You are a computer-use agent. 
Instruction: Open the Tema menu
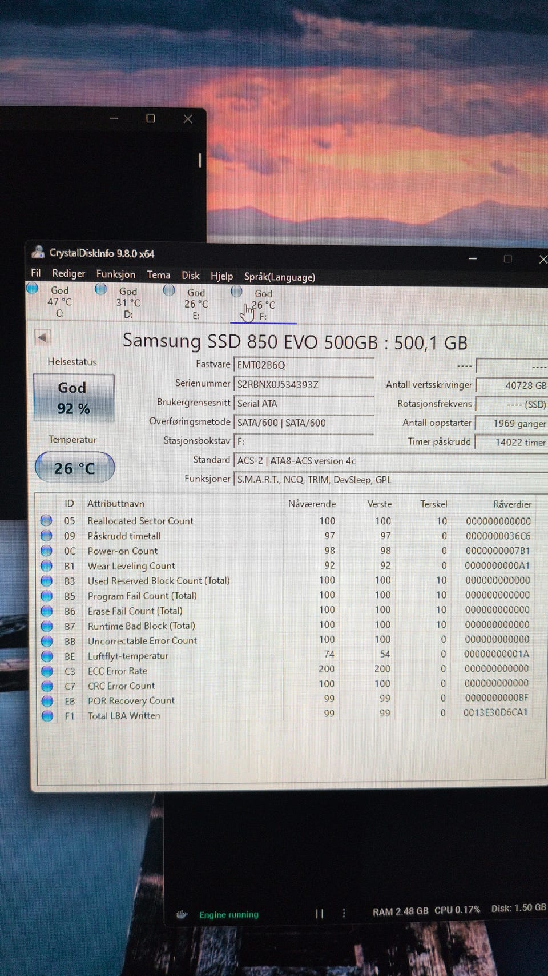[x=159, y=274]
